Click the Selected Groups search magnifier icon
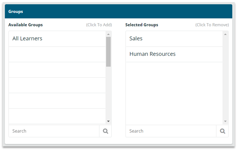238x150 pixels. pyautogui.click(x=222, y=131)
